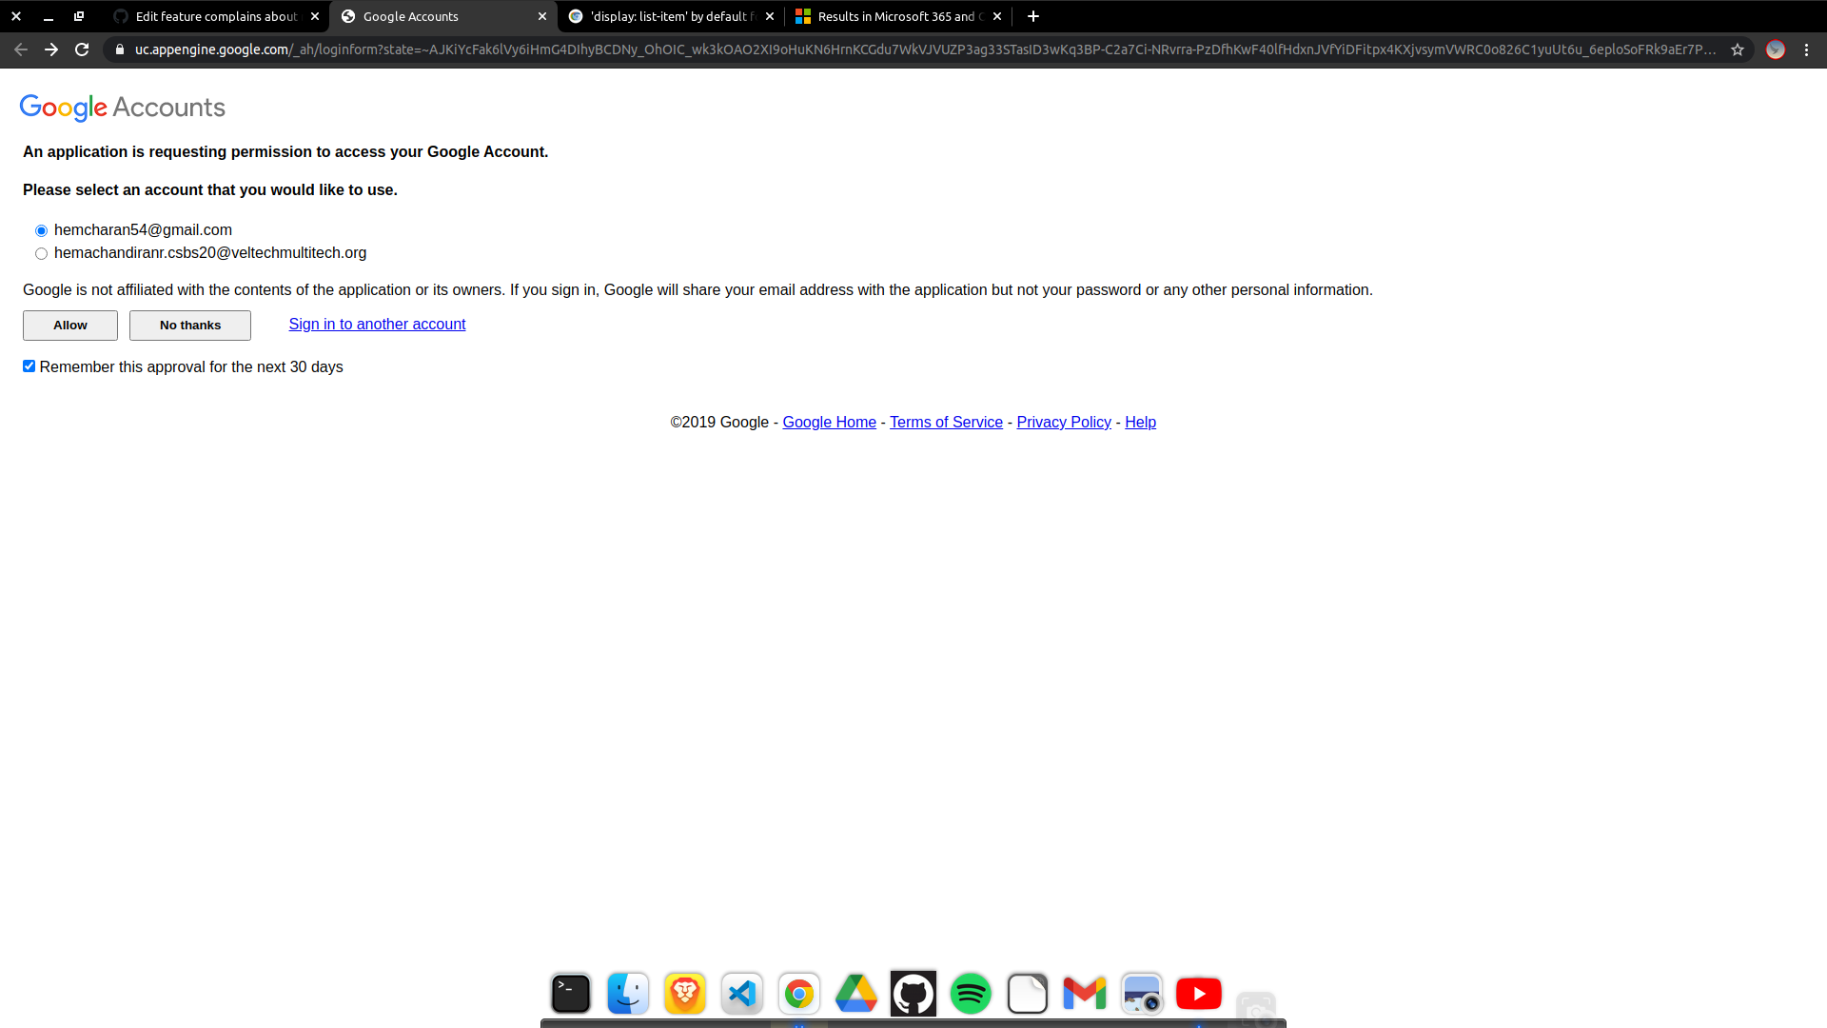Image resolution: width=1827 pixels, height=1028 pixels.
Task: Open Spotify from the dock
Action: click(x=970, y=993)
